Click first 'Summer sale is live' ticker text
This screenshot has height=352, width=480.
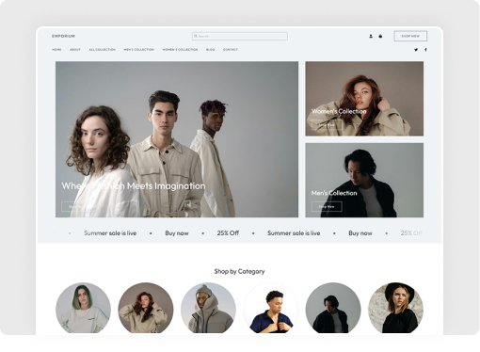tap(110, 233)
